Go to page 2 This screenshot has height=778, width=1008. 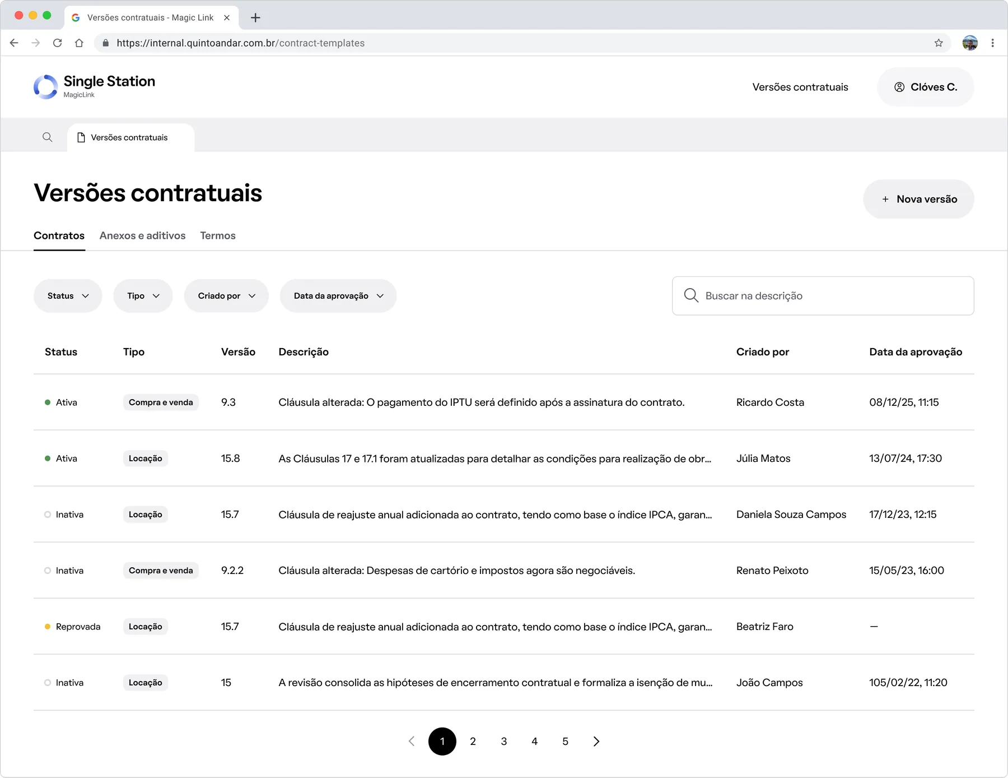click(473, 742)
